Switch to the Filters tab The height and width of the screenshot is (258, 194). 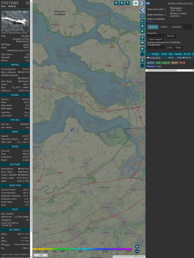(x=164, y=27)
